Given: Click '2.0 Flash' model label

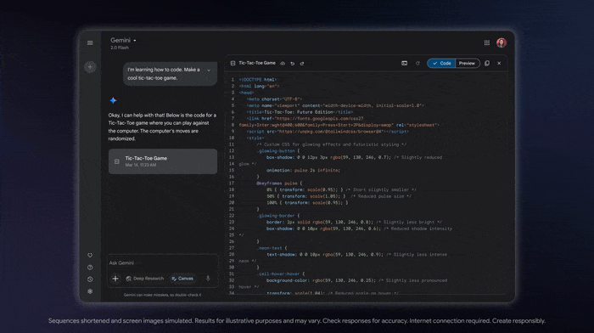Looking at the screenshot, I should (120, 48).
